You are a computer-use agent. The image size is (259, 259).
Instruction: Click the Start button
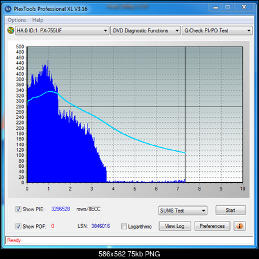(x=231, y=210)
